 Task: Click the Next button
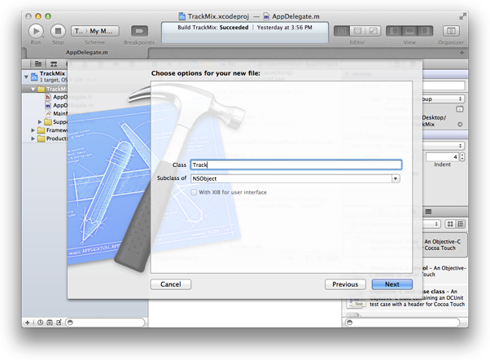tap(392, 284)
